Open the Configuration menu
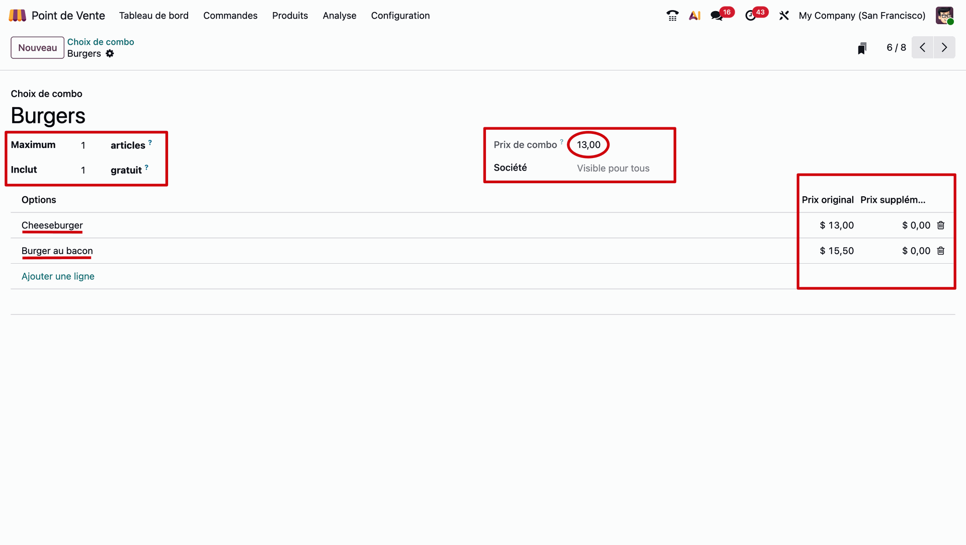The image size is (966, 545). 400,16
